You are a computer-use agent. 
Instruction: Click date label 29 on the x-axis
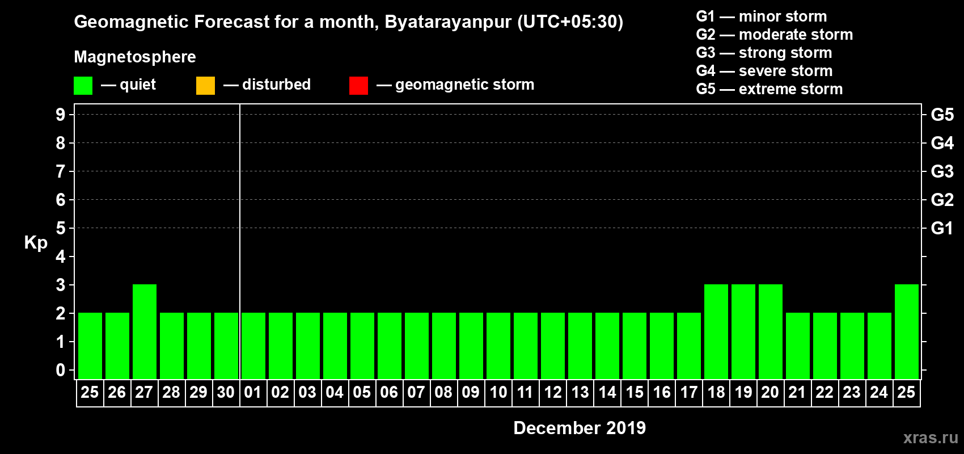pyautogui.click(x=198, y=392)
